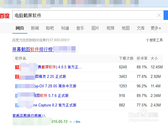Select the 网页 tab

pos(20,28)
